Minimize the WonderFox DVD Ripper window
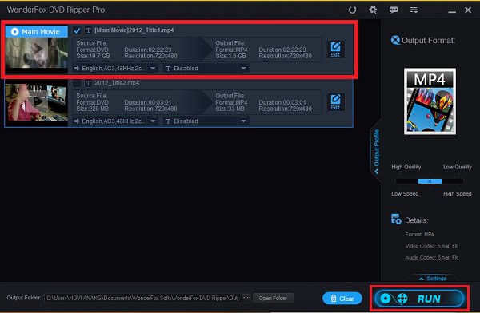Image resolution: width=480 pixels, height=313 pixels. 452,11
